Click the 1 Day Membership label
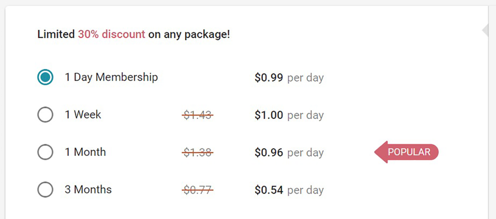Viewport: 496px width, 219px height. point(111,77)
